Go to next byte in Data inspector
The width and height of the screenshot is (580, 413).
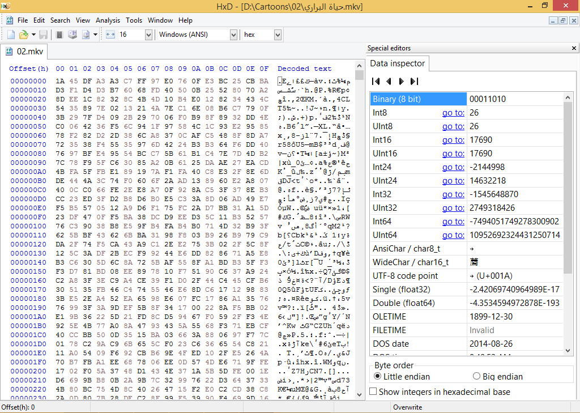(x=402, y=81)
